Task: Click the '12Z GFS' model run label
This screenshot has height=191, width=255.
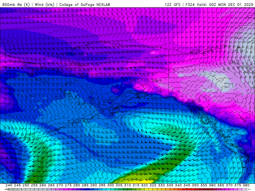Action: [x=172, y=4]
